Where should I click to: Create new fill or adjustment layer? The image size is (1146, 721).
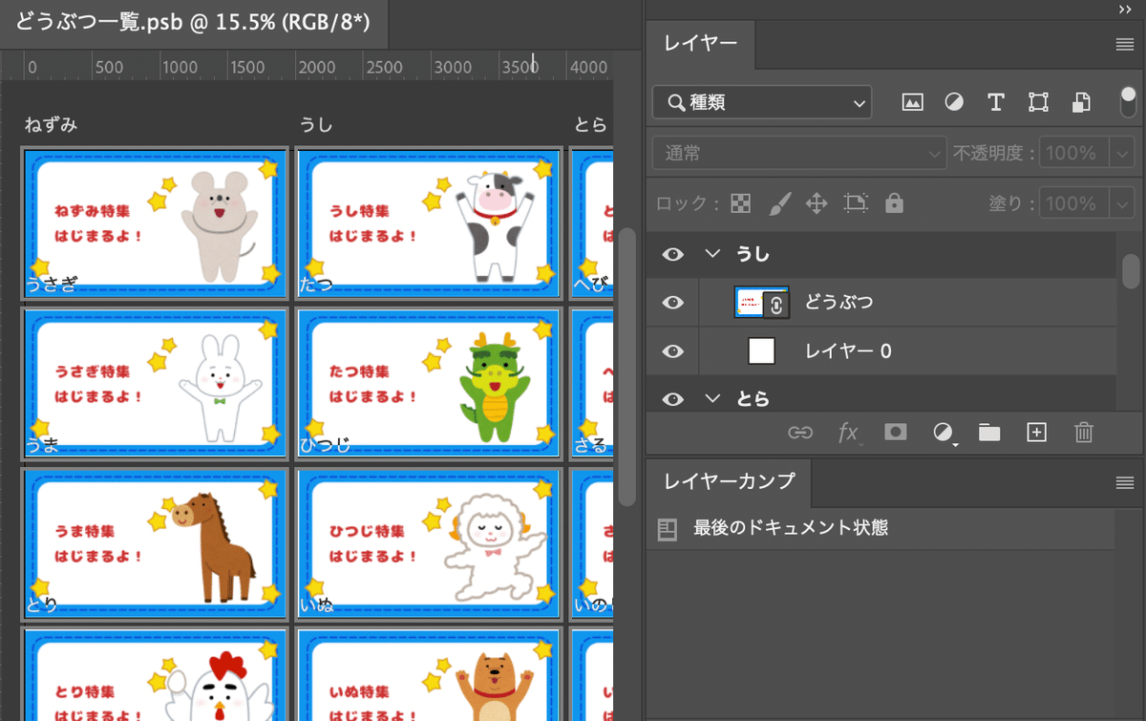click(944, 434)
